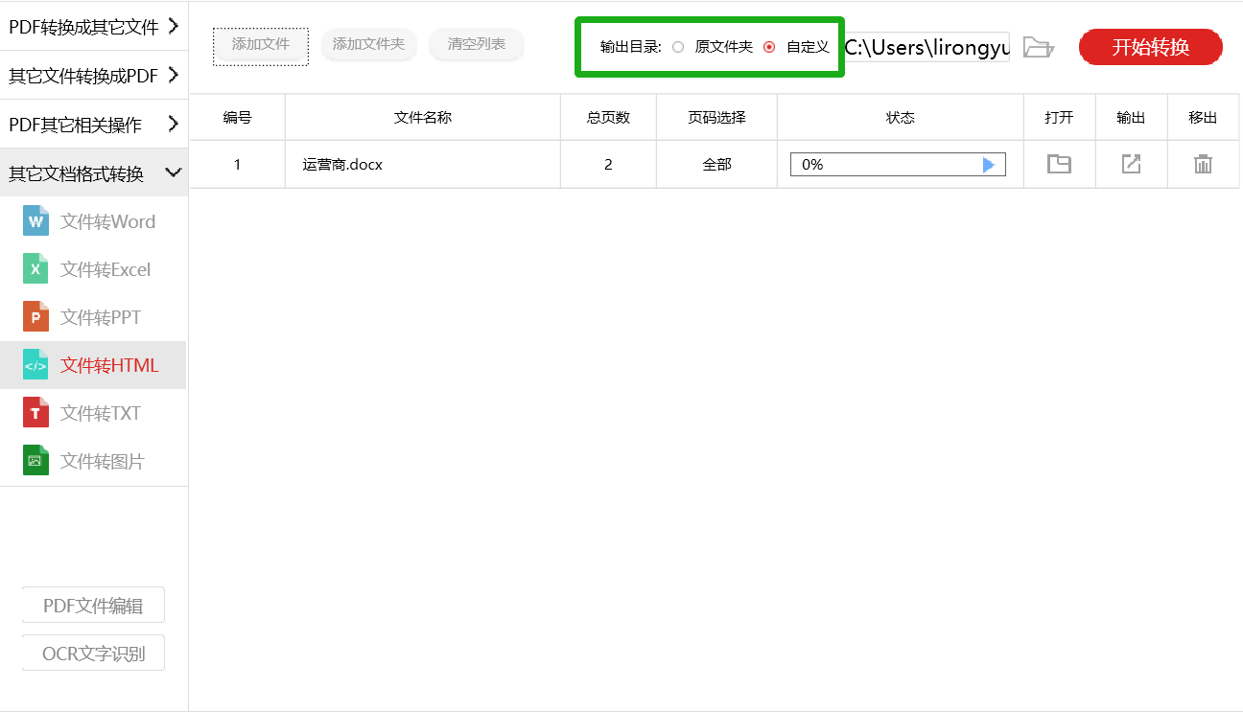Click the output directory path field
This screenshot has height=712, width=1243.
(x=926, y=47)
